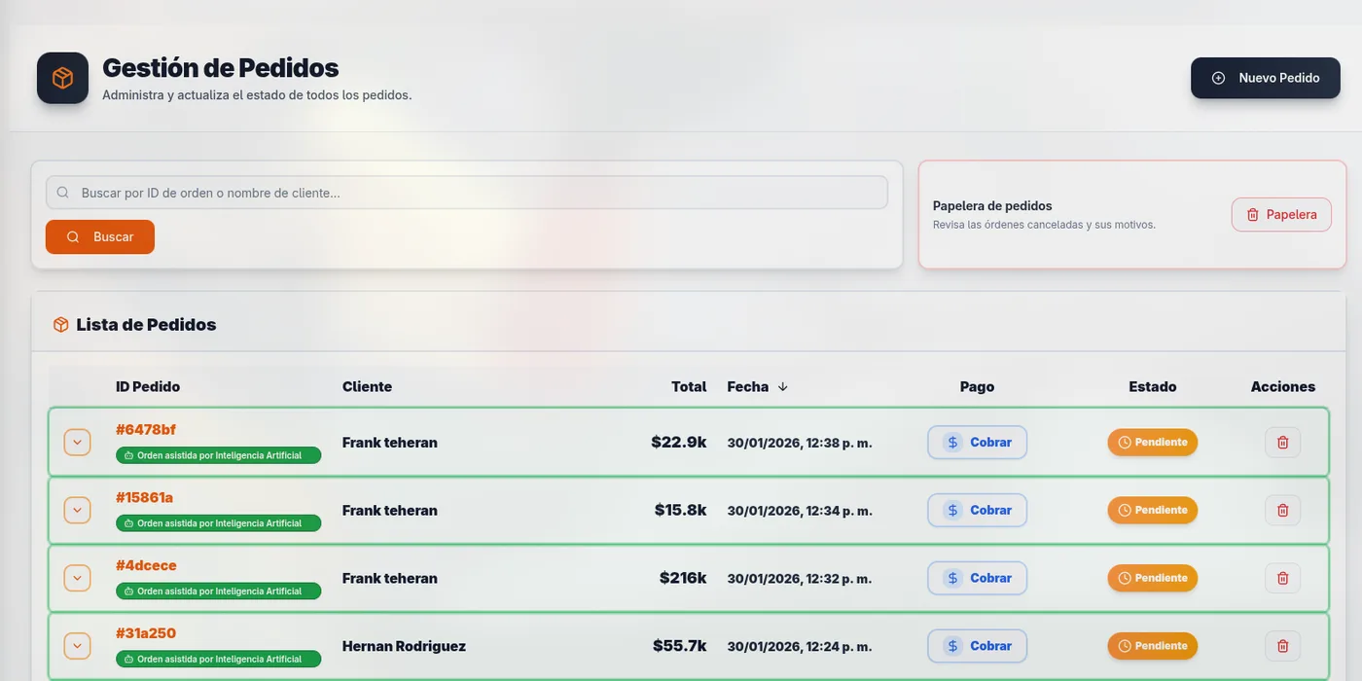1362x681 pixels.
Task: Click the Pendiente status of order #6478bf
Action: click(x=1153, y=443)
